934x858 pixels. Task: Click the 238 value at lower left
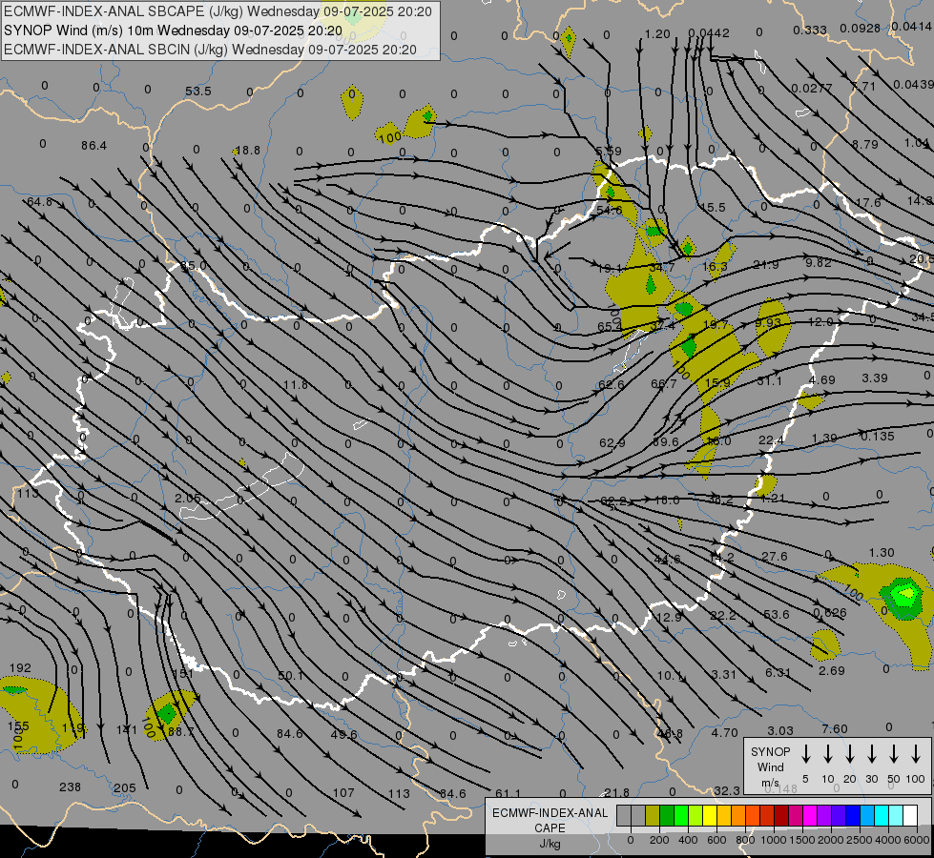(x=71, y=787)
